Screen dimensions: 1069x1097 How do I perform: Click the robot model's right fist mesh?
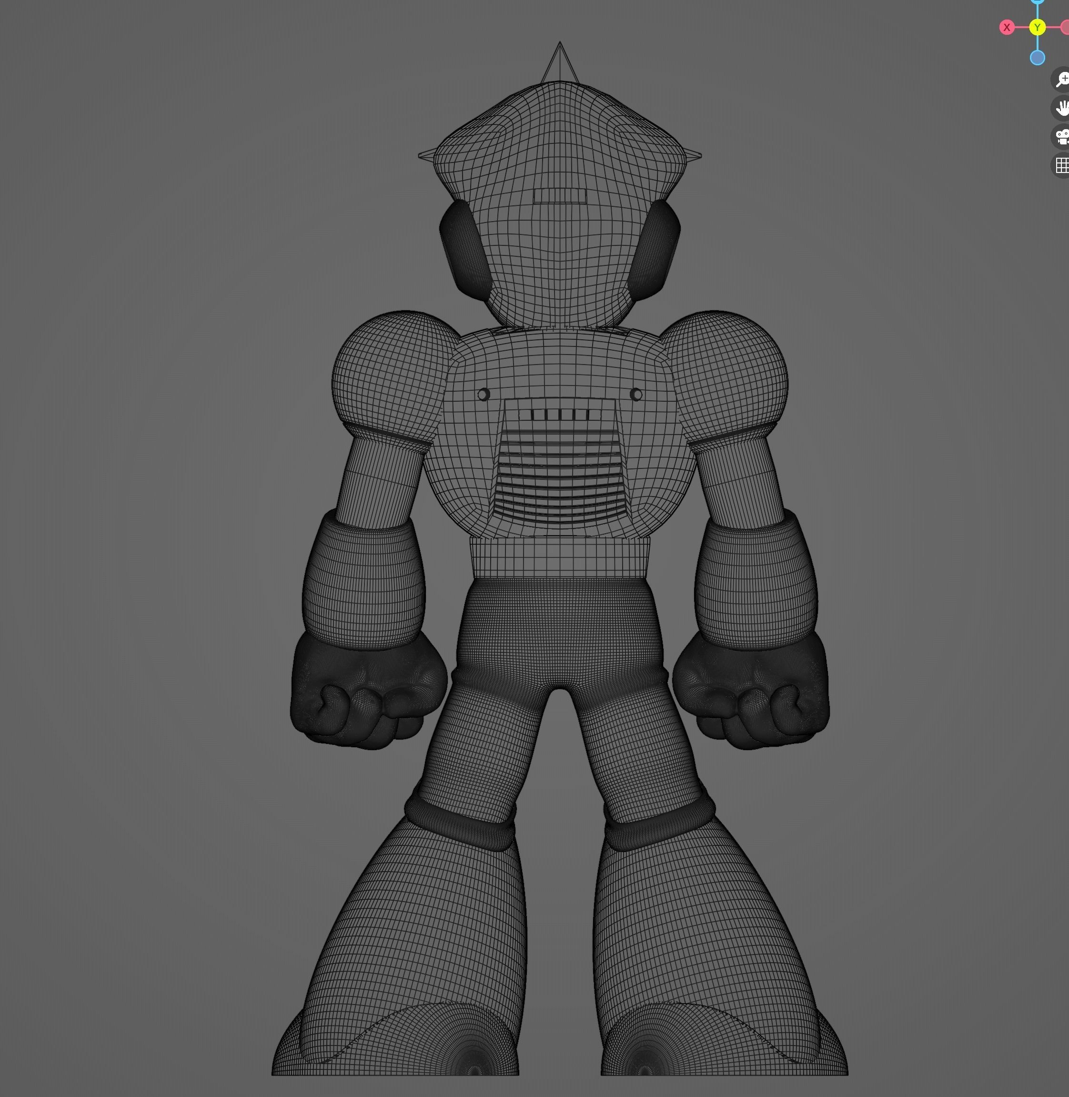(x=751, y=691)
